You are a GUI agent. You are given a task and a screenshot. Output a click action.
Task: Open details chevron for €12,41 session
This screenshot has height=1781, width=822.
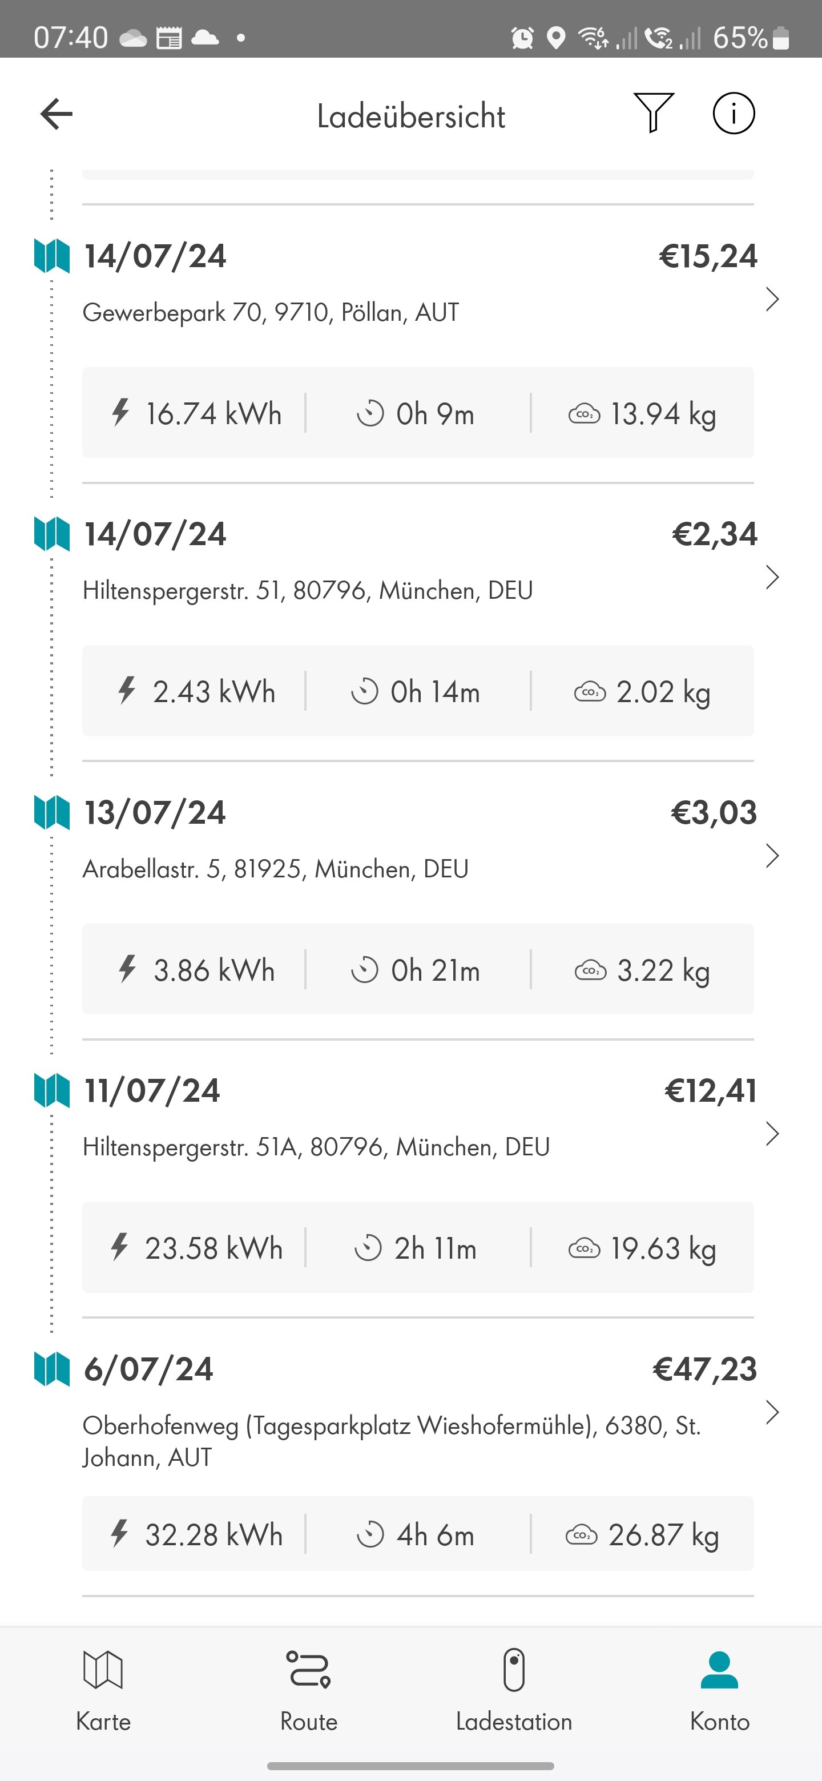pyautogui.click(x=772, y=1134)
